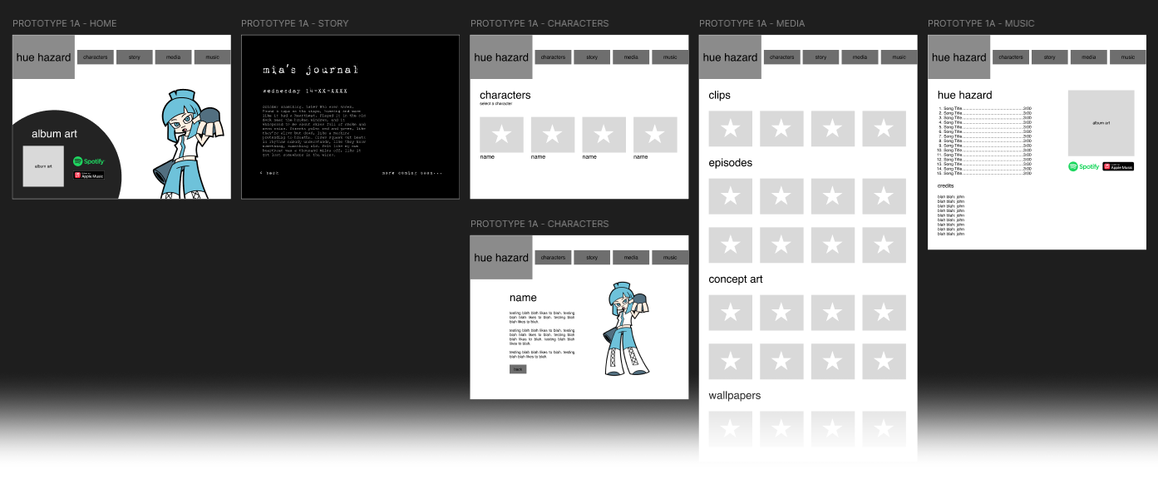The width and height of the screenshot is (1158, 479).
Task: Click the back button on the character detail page
Action: coord(517,368)
